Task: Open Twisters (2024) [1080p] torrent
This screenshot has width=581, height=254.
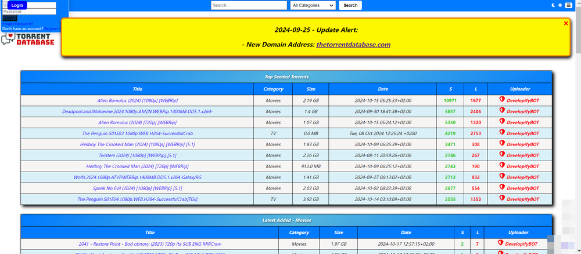Action: coord(138,155)
